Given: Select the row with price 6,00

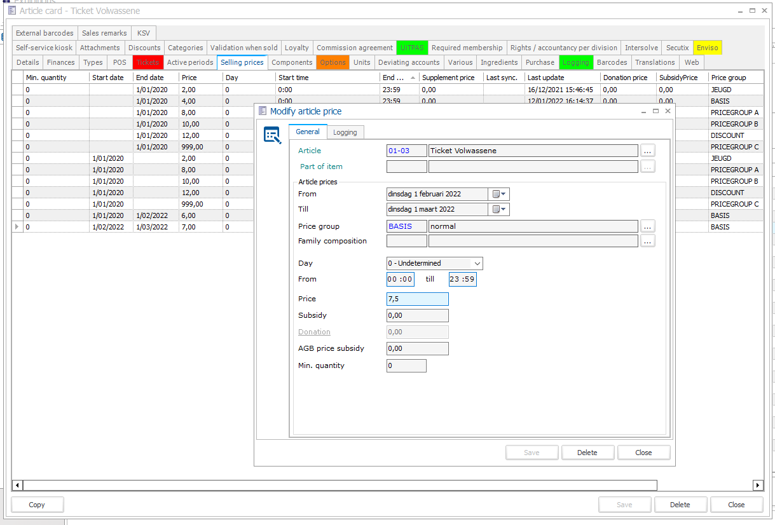Looking at the screenshot, I should [191, 215].
